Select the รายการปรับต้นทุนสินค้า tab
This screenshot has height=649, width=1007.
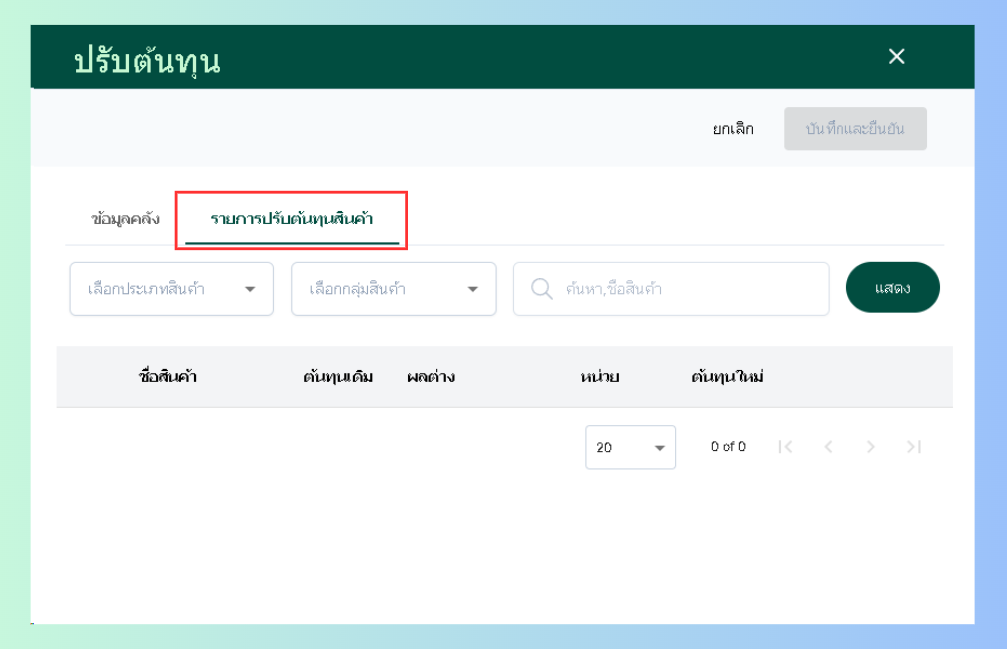point(291,219)
